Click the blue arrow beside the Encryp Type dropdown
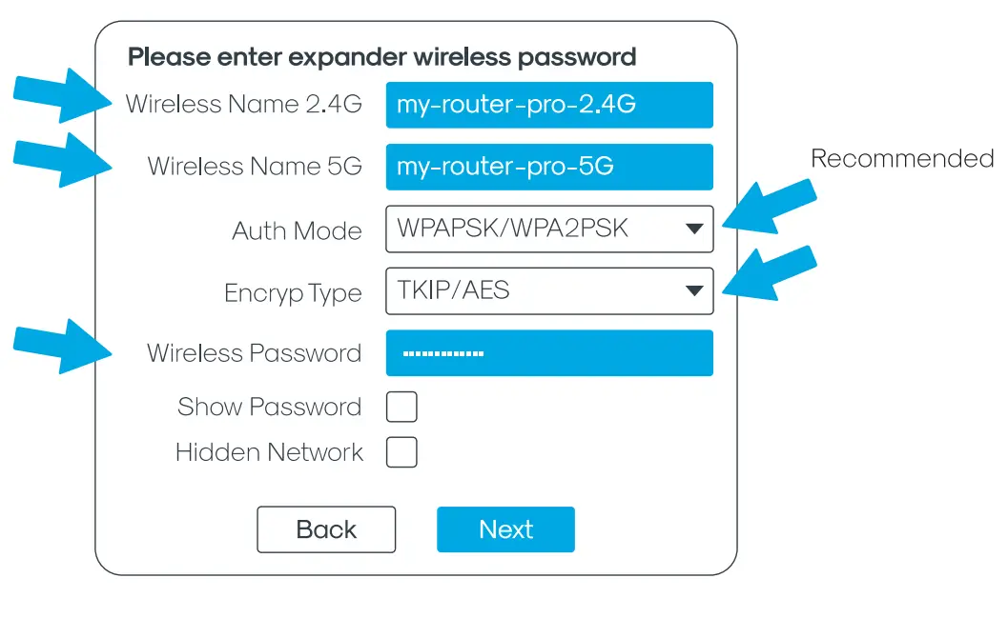Image resolution: width=1008 pixels, height=618 pixels. coord(769,274)
